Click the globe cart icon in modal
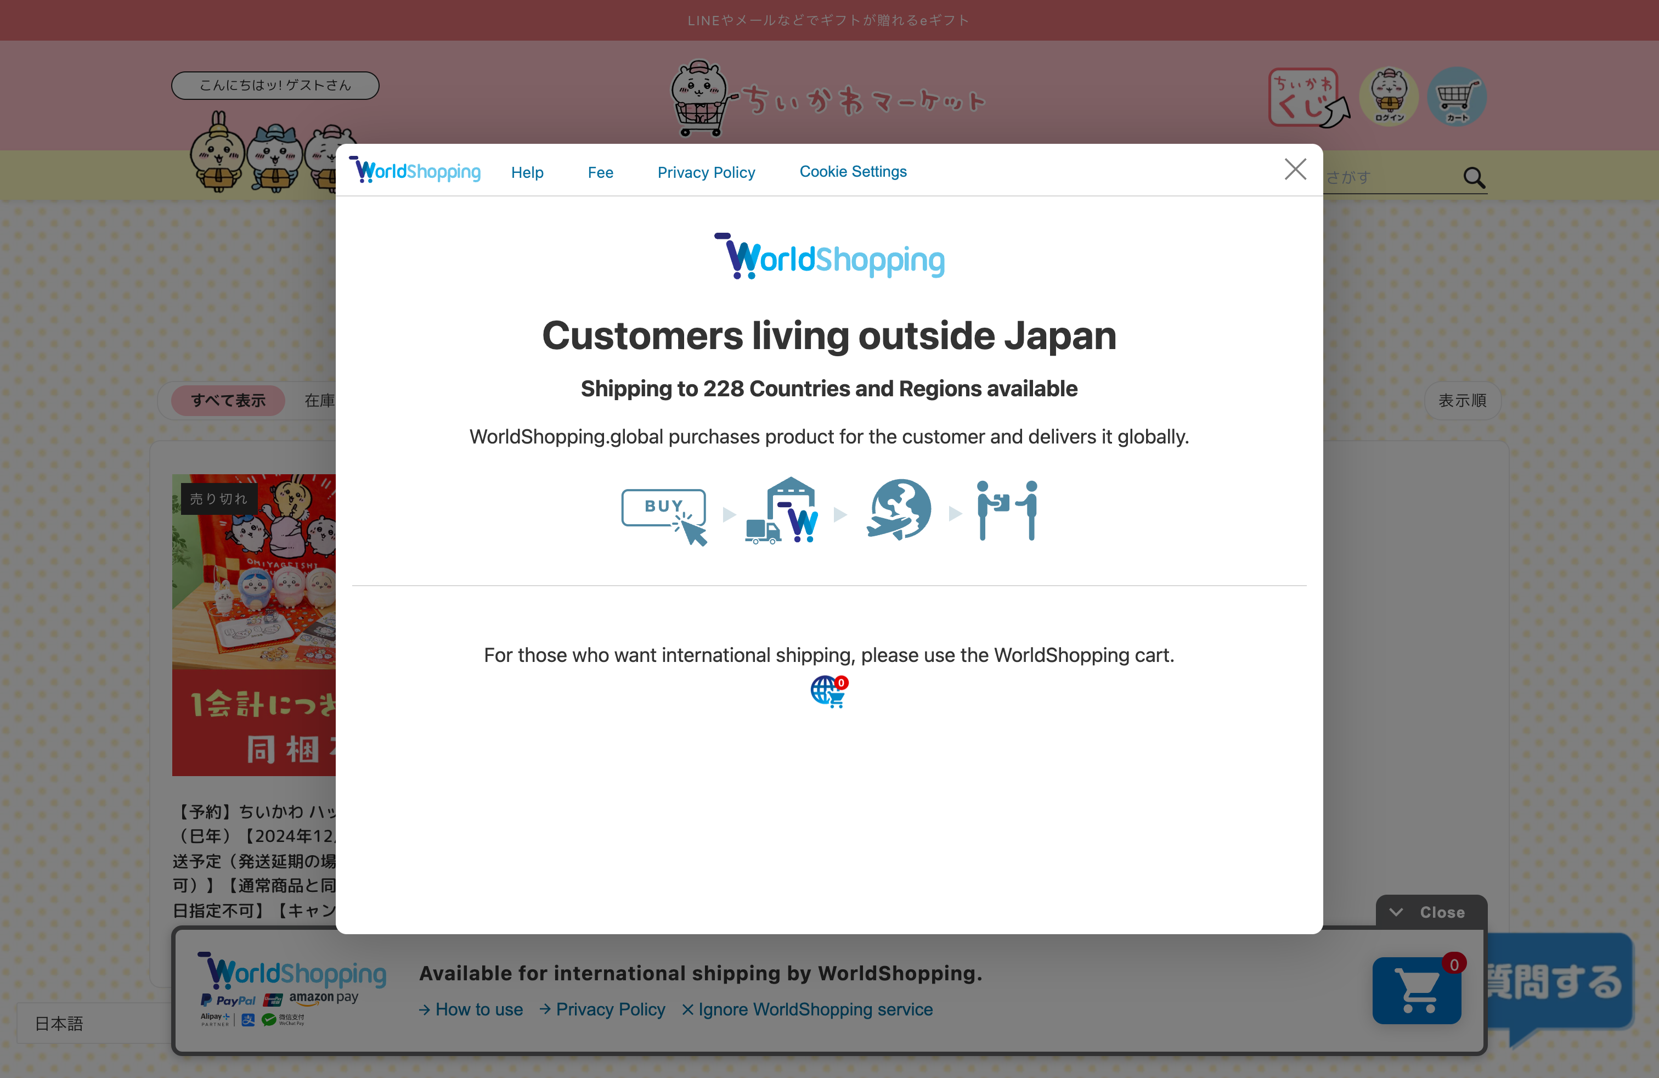The height and width of the screenshot is (1078, 1659). pyautogui.click(x=830, y=691)
